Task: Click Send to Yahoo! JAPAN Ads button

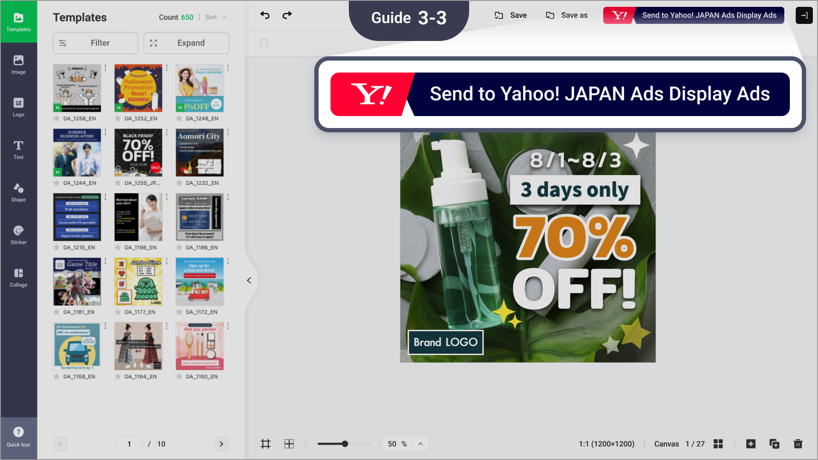Action: pos(693,15)
